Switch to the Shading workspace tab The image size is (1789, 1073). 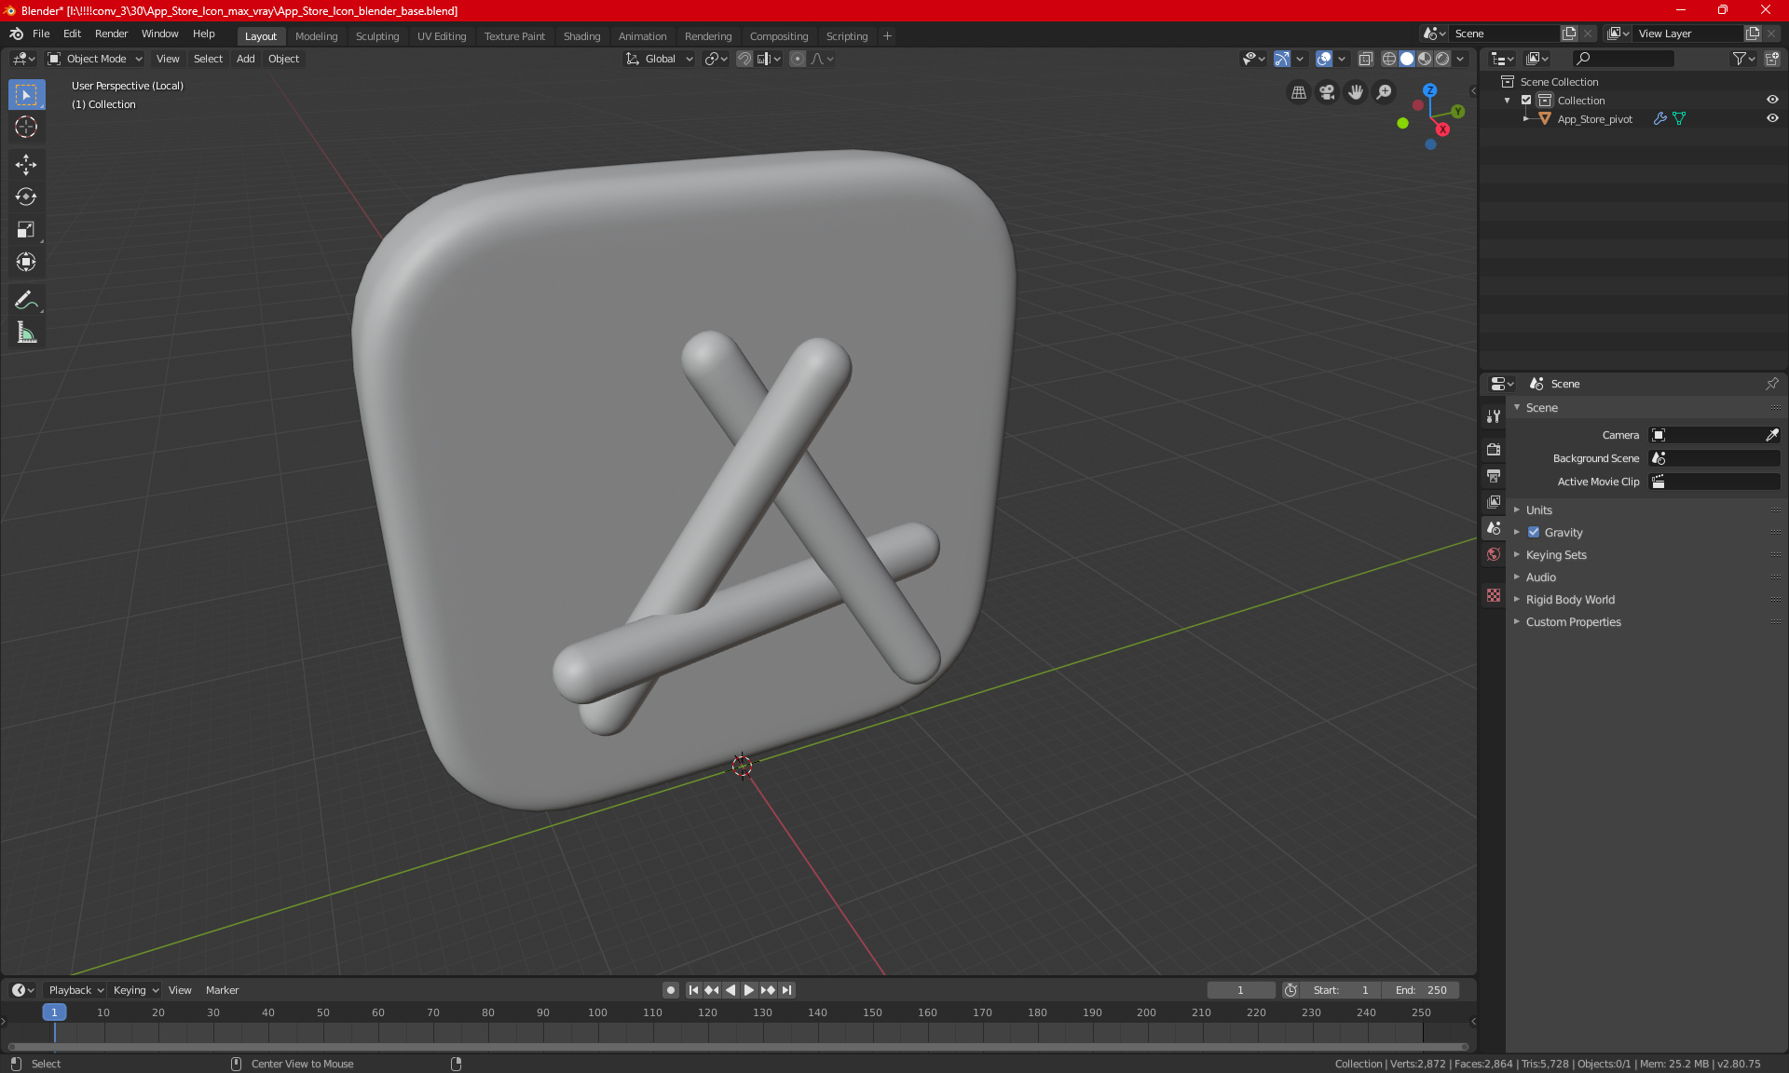pos(581,36)
